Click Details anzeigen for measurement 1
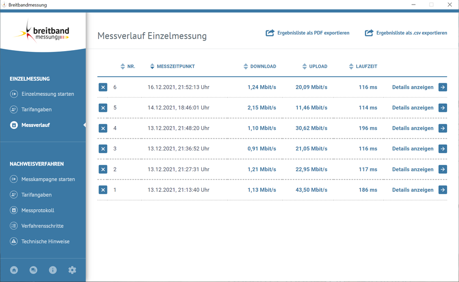The width and height of the screenshot is (459, 282). [413, 190]
